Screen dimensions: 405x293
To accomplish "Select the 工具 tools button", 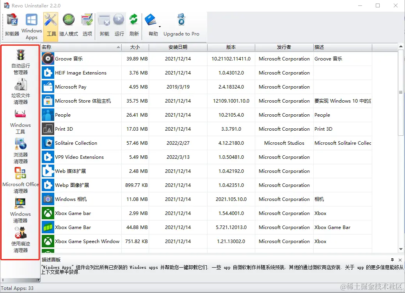I will click(x=51, y=27).
